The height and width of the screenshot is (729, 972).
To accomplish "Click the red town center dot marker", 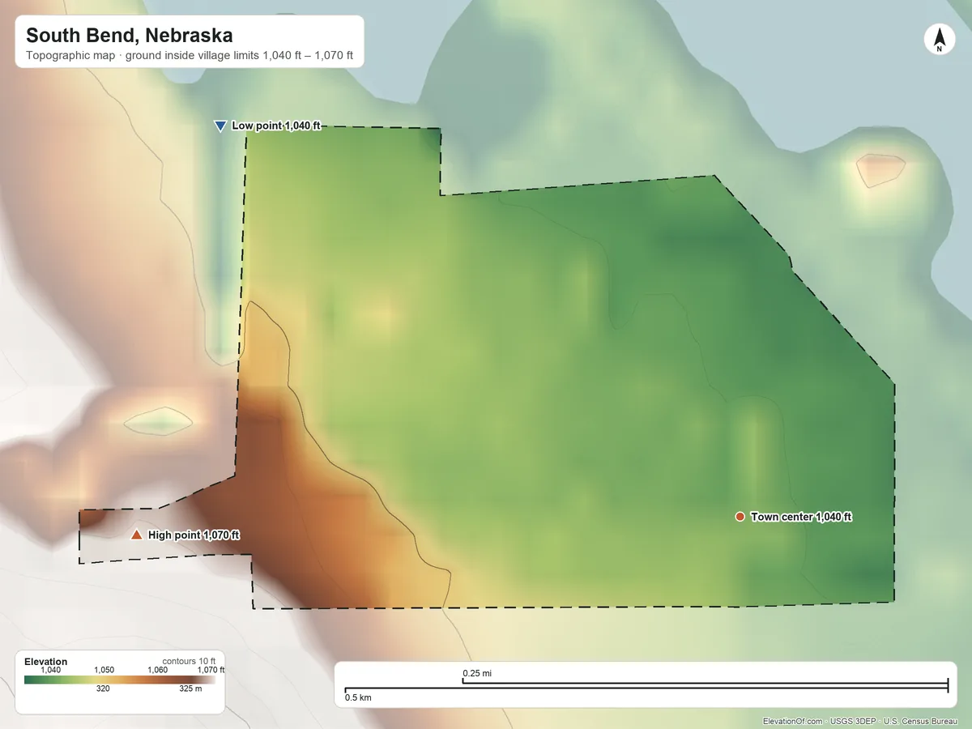I will point(740,517).
